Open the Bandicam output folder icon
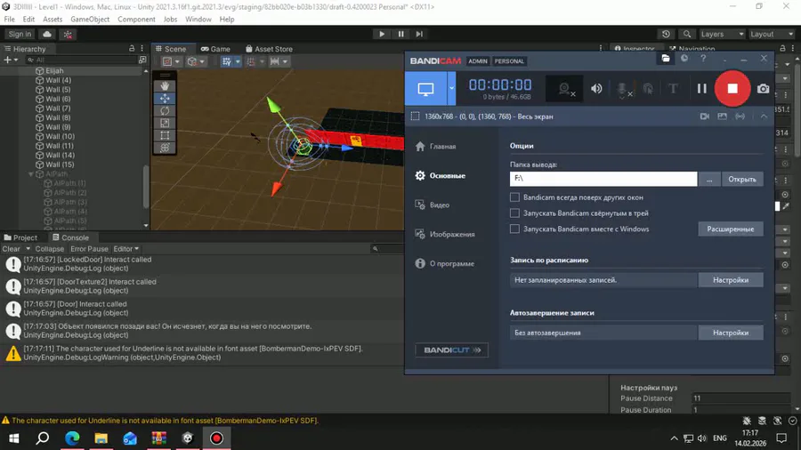801x450 pixels. pyautogui.click(x=665, y=58)
